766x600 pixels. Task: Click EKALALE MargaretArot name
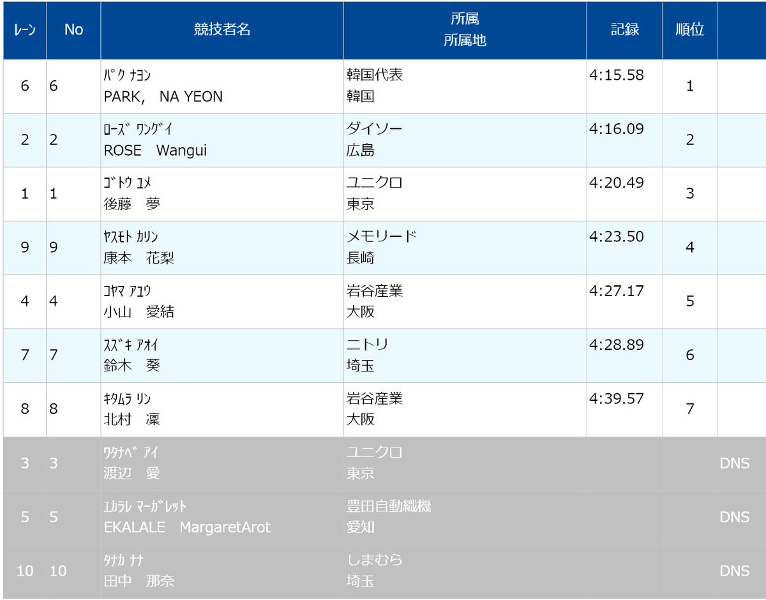pyautogui.click(x=187, y=528)
